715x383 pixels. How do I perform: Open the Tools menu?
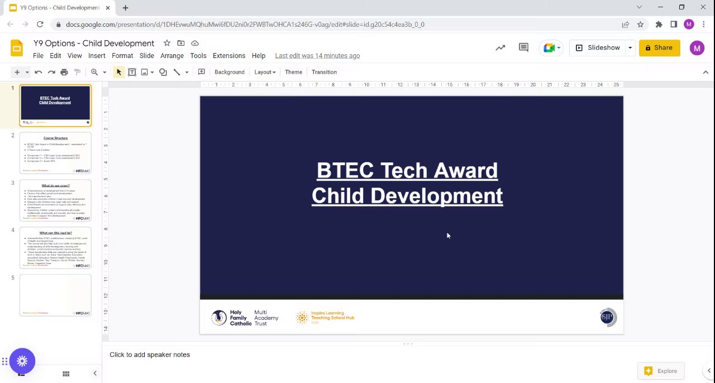(198, 56)
